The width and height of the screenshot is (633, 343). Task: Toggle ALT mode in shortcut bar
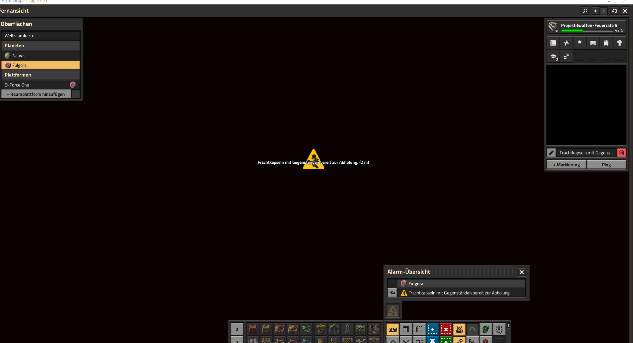point(393,329)
